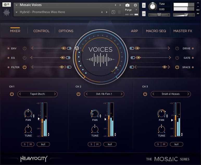Toggle CH 3 power button
The image size is (201, 165).
[x=145, y=94]
